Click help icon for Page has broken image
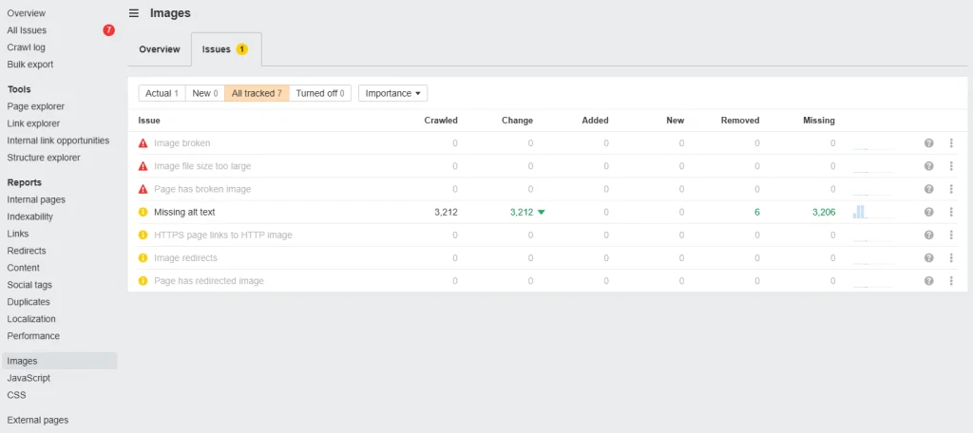Viewport: 973px width, 433px height. point(928,189)
